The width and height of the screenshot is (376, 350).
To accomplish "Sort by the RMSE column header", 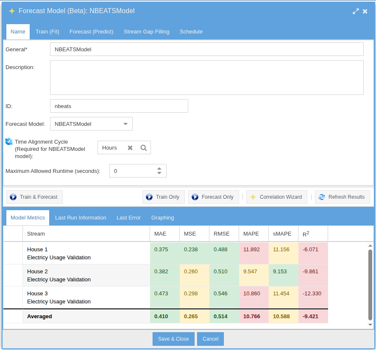I will click(x=224, y=234).
